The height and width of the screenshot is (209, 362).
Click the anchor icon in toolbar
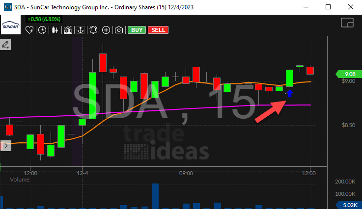click(81, 30)
